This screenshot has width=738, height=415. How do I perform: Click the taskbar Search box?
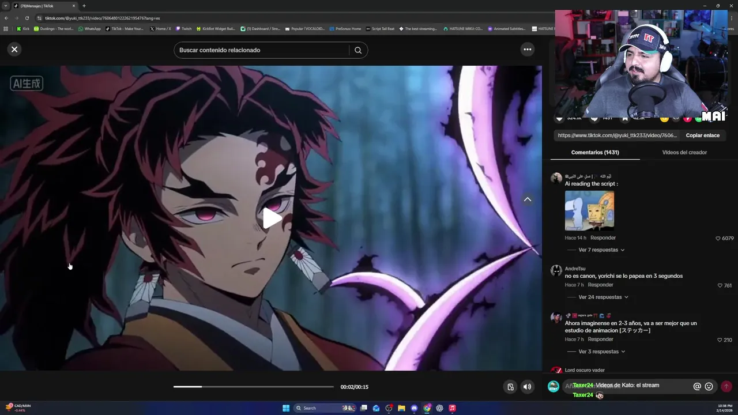point(325,408)
